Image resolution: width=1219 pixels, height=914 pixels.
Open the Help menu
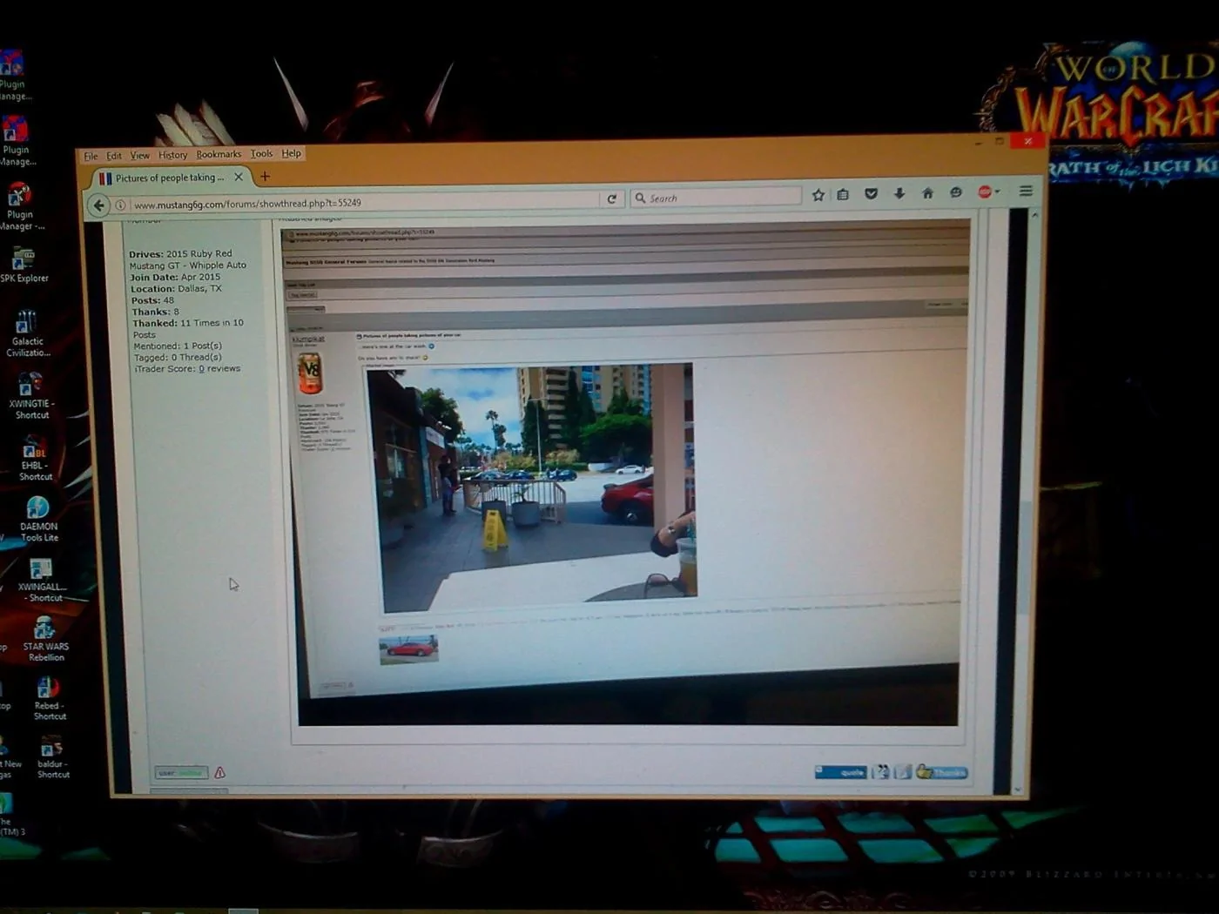pyautogui.click(x=291, y=153)
